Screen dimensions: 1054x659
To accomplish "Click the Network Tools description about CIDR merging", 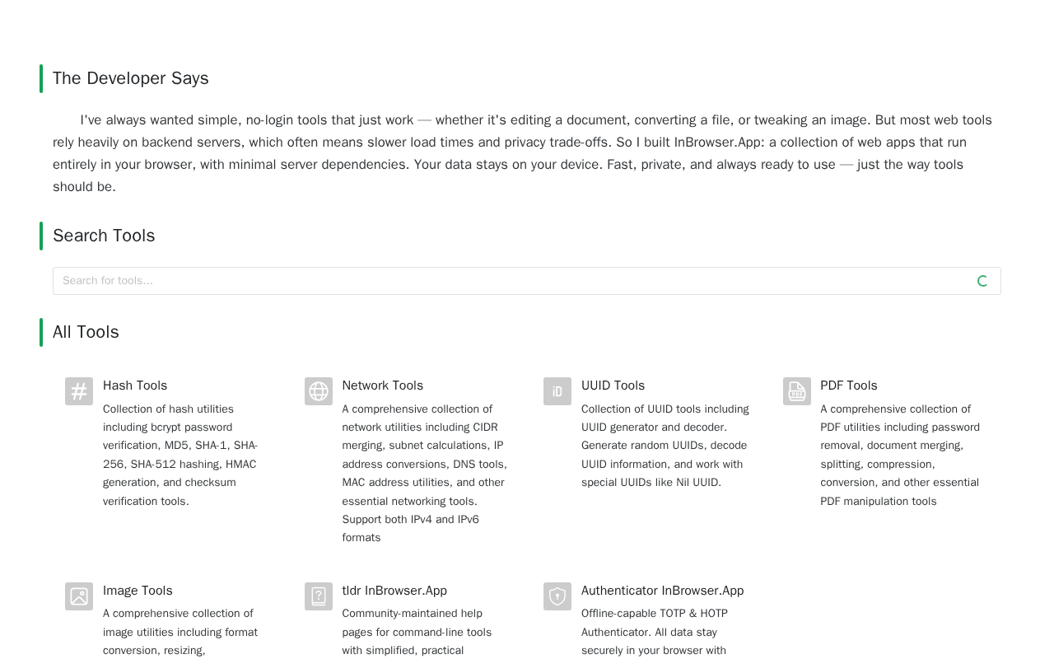I will coord(424,473).
